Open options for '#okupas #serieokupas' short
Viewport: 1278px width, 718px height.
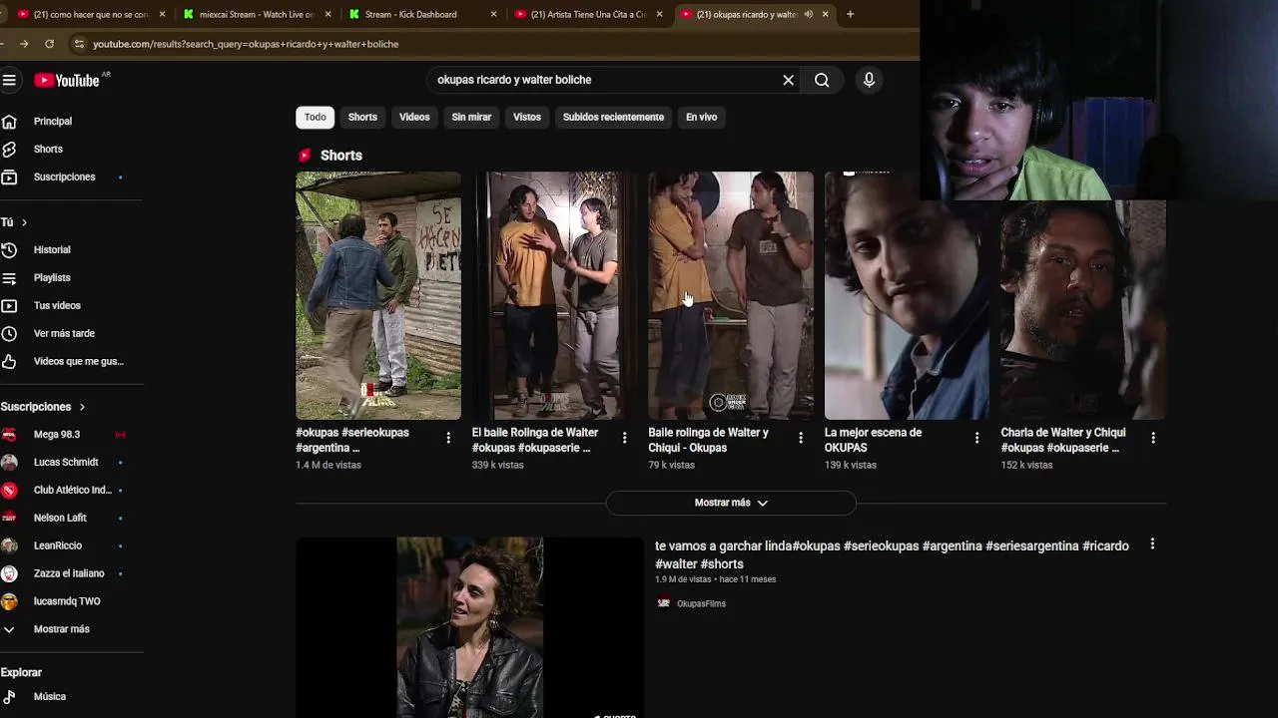pyautogui.click(x=448, y=438)
